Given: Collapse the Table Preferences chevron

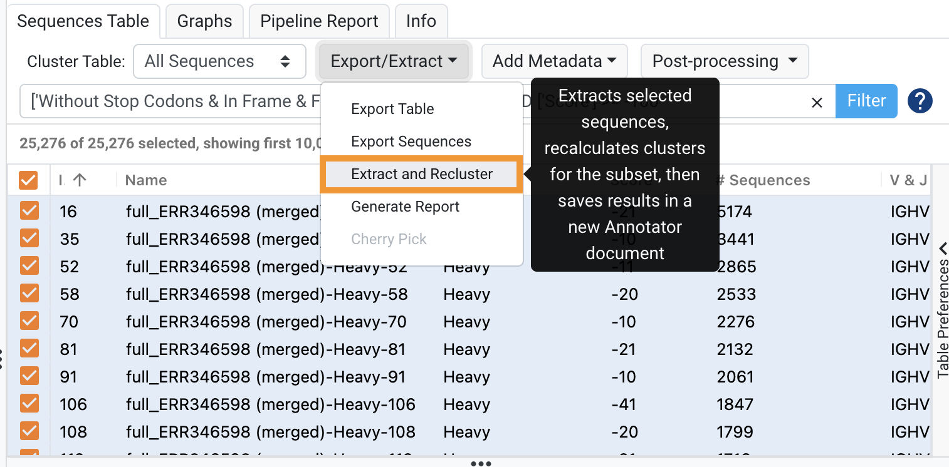Looking at the screenshot, I should click(x=943, y=249).
